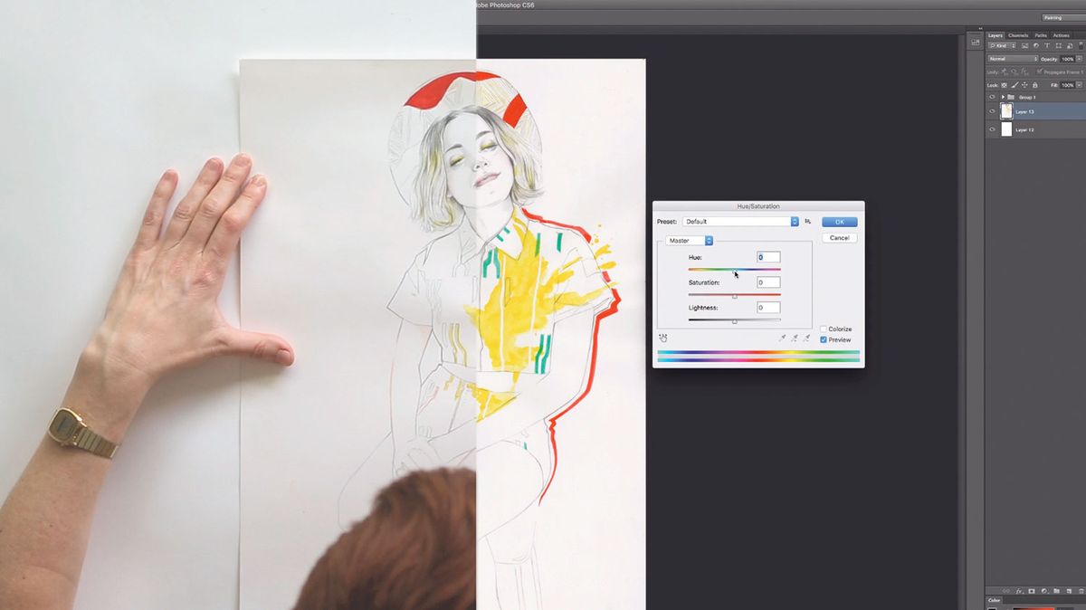Click the Hue value input field
The height and width of the screenshot is (610, 1086).
(x=767, y=257)
